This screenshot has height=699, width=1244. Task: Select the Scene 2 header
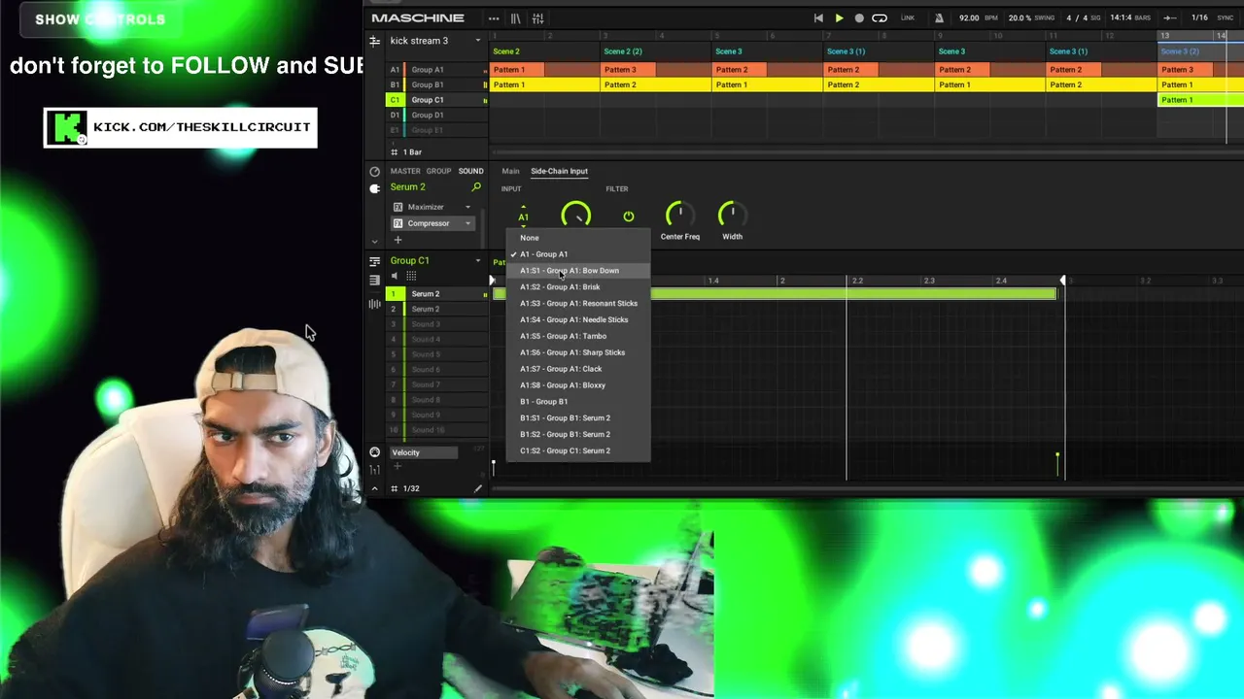click(x=506, y=51)
